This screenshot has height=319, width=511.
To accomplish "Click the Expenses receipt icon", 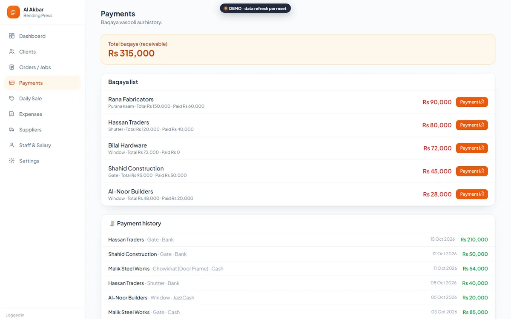I will pyautogui.click(x=11, y=114).
